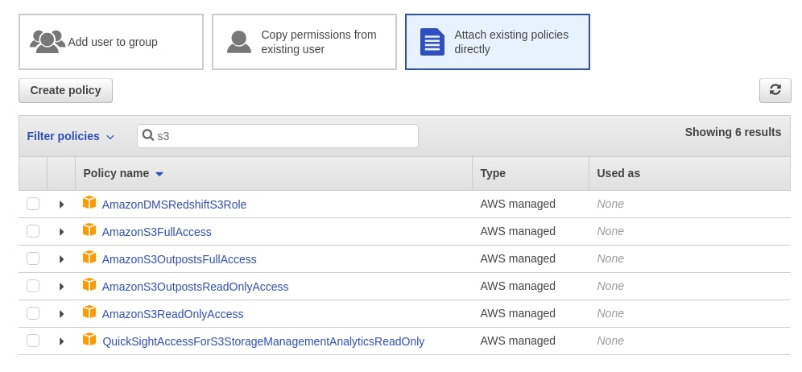The image size is (802, 372).
Task: Open the QuickSightAccessForS3StorageManagementAnalyticsReadOnly link
Action: pyautogui.click(x=263, y=341)
